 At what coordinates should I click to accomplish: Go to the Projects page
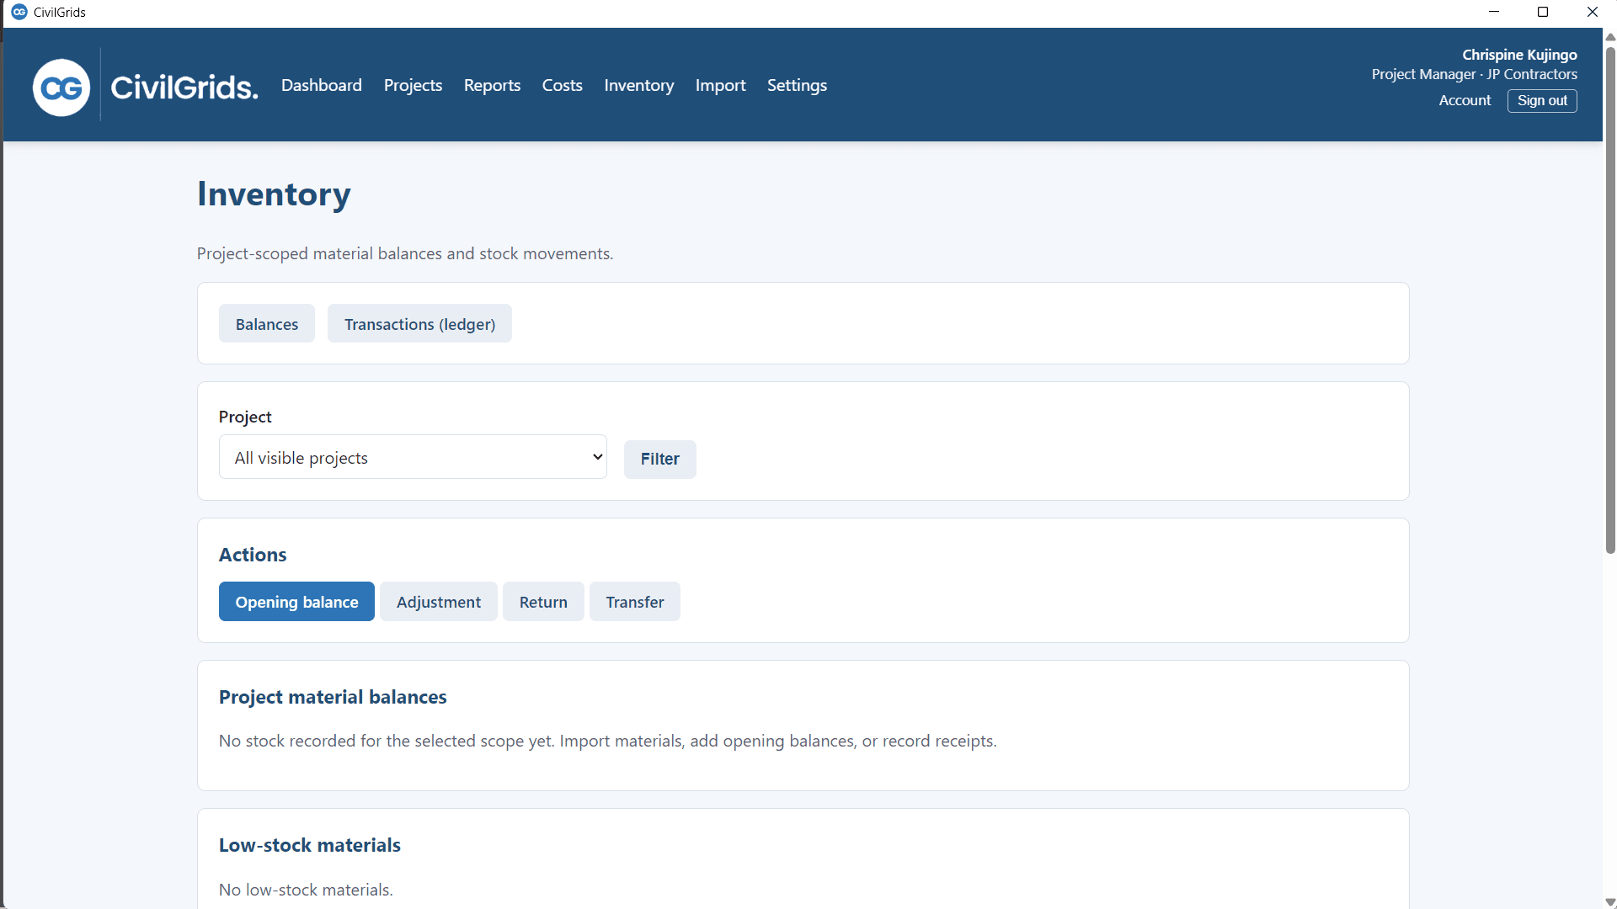(x=413, y=85)
